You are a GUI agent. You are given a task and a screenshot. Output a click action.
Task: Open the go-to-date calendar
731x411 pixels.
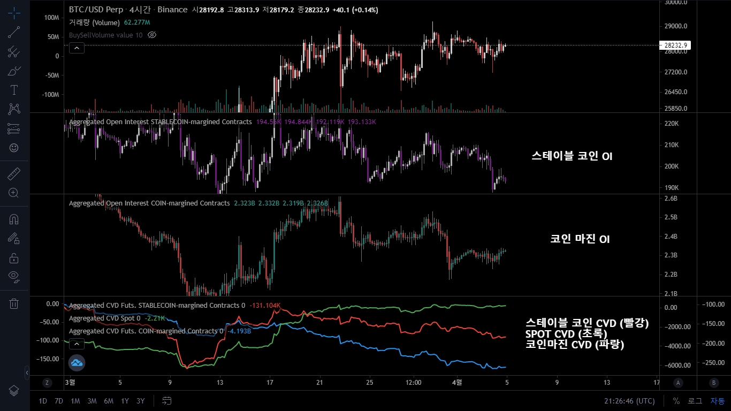tap(166, 400)
